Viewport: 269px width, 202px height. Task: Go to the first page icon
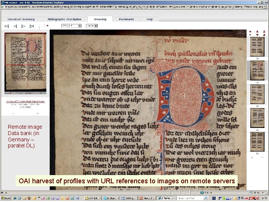7,26
